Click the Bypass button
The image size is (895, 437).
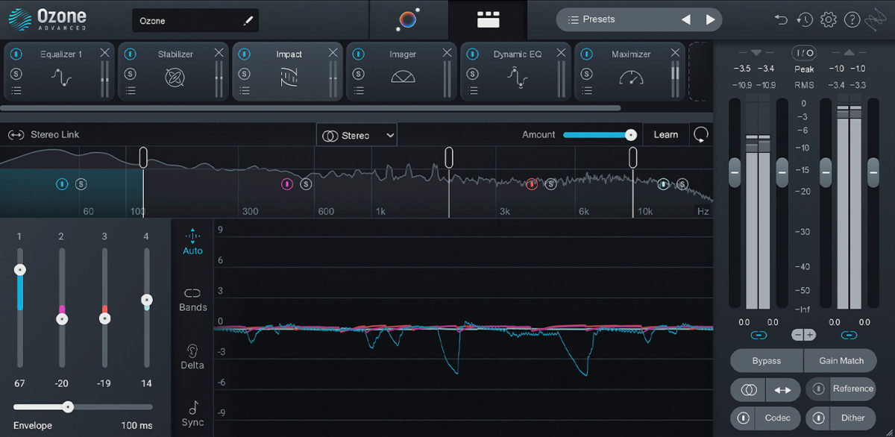pyautogui.click(x=766, y=361)
